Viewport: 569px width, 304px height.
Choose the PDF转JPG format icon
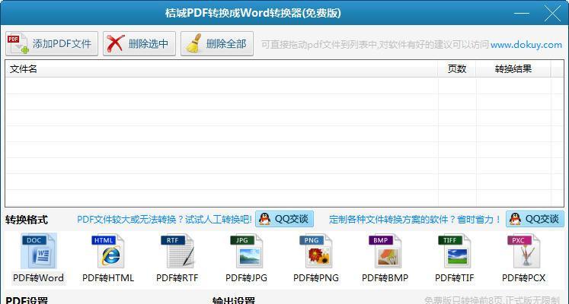pos(246,251)
